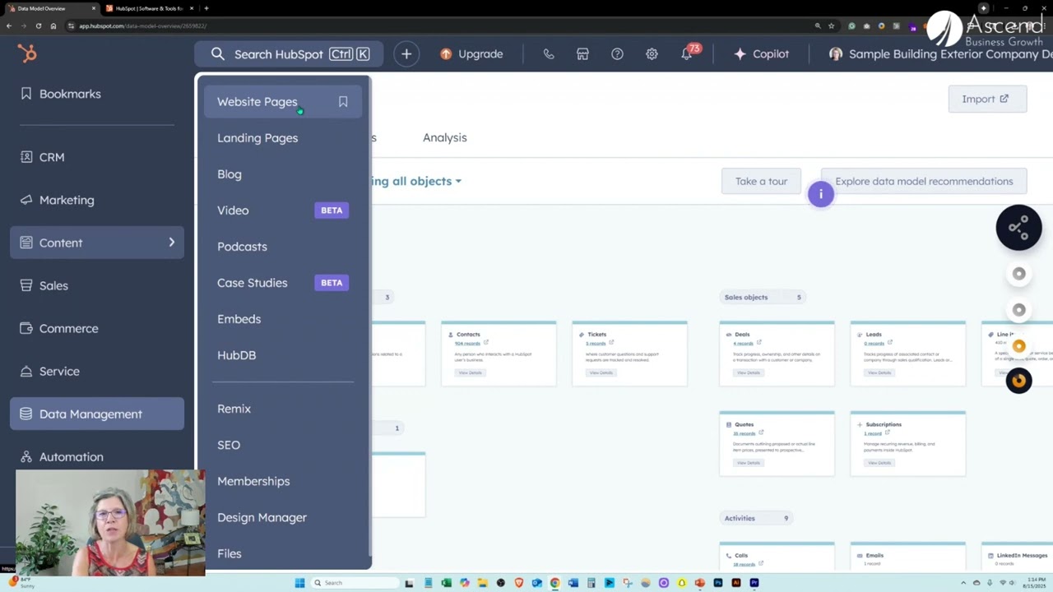Open the Settings gear icon

[x=652, y=54]
